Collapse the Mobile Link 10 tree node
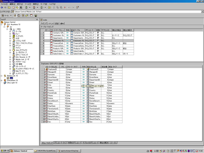 pos(2,76)
